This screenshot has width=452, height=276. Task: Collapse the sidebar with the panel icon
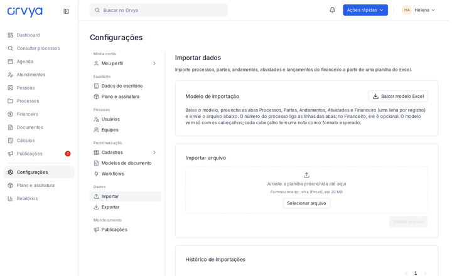click(66, 11)
